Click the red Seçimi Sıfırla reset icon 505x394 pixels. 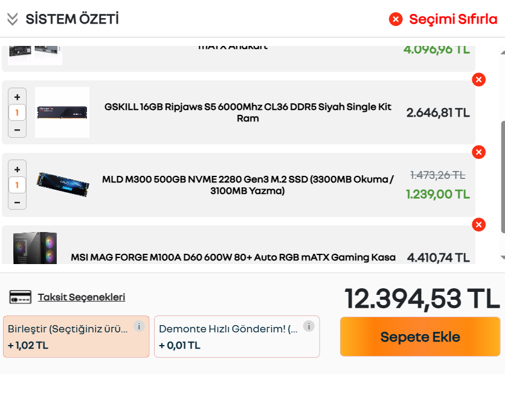coord(396,19)
